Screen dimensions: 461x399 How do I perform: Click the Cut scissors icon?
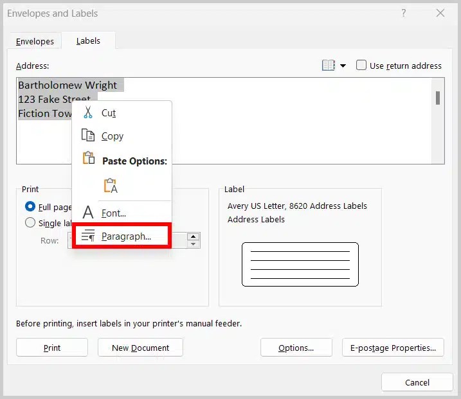(87, 112)
